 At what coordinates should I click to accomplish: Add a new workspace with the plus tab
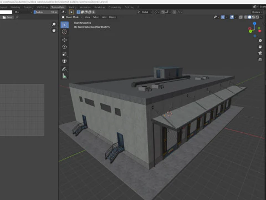[138, 7]
